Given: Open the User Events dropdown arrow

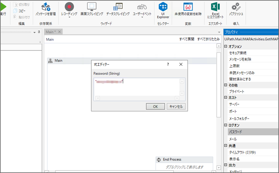Looking at the screenshot, I should (142, 17).
